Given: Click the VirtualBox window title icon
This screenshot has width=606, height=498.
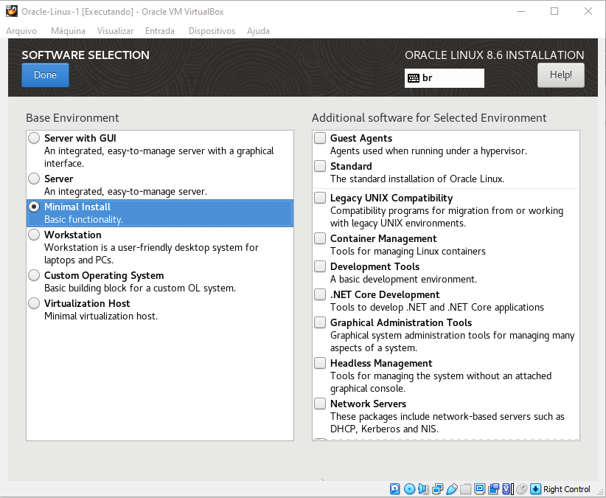Looking at the screenshot, I should [x=12, y=11].
